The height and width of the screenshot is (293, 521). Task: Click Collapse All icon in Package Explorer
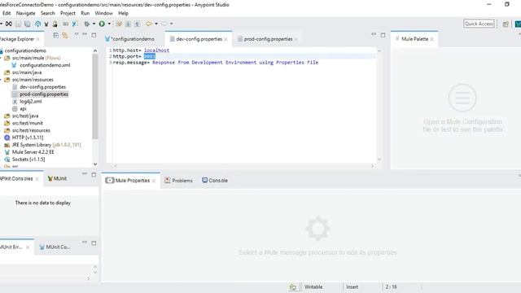56,35
